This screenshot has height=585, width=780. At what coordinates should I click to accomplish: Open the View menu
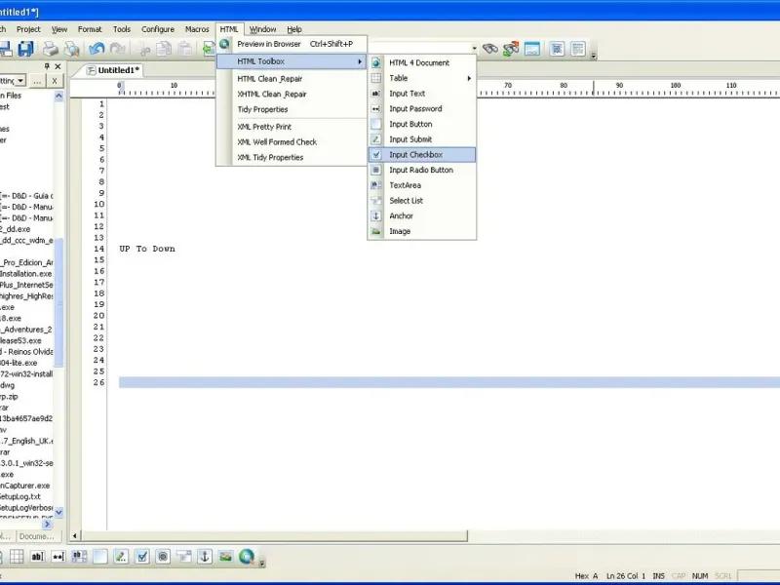59,29
